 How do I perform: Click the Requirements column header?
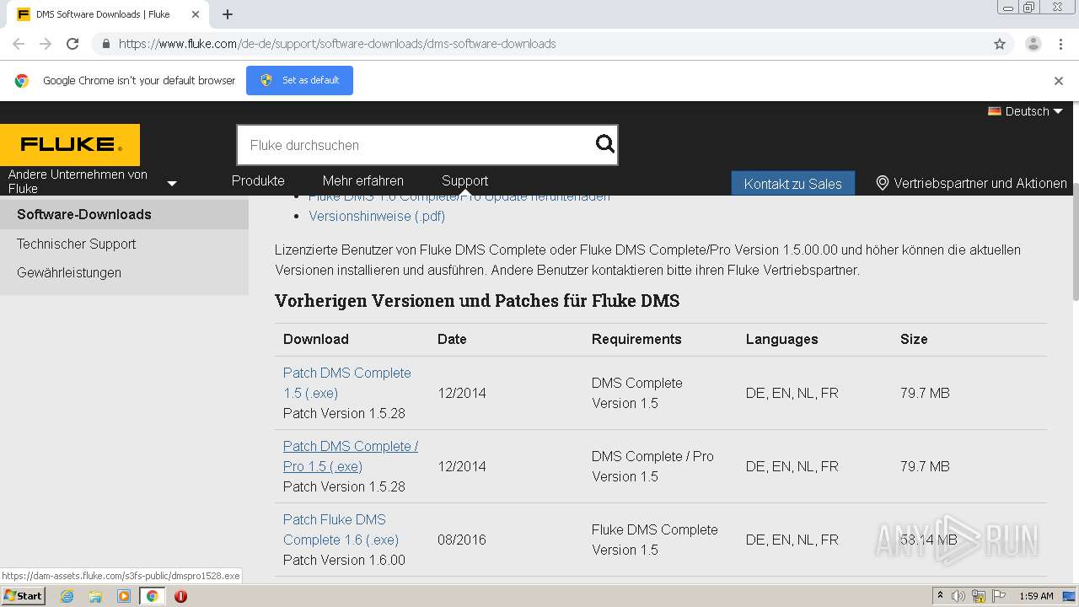[636, 339]
